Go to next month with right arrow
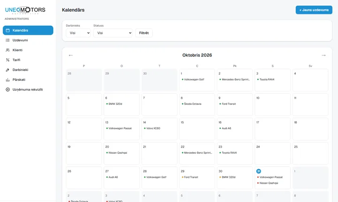 click(323, 55)
